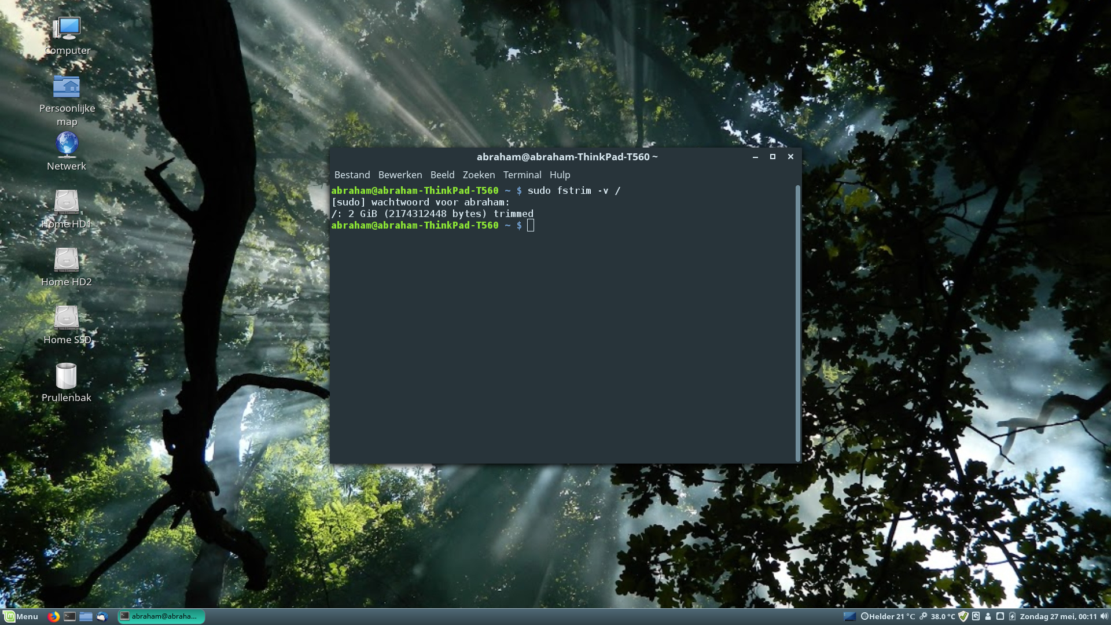Viewport: 1111px width, 625px height.
Task: Open the user applet icon
Action: 988,616
